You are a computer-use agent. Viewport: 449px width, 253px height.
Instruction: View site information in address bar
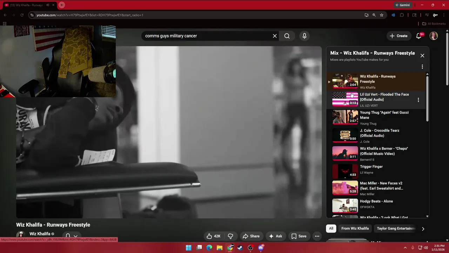click(32, 15)
